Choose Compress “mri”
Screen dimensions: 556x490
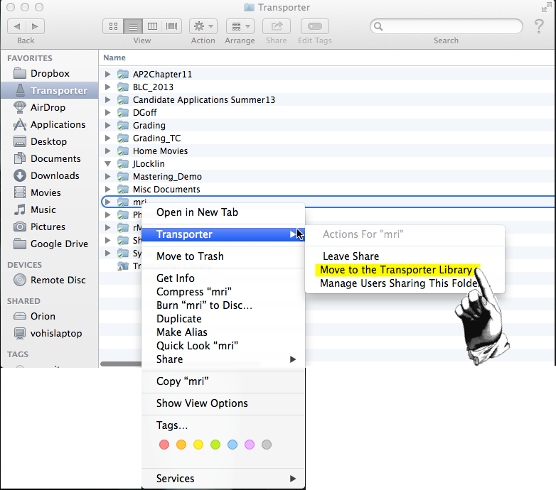(x=223, y=292)
